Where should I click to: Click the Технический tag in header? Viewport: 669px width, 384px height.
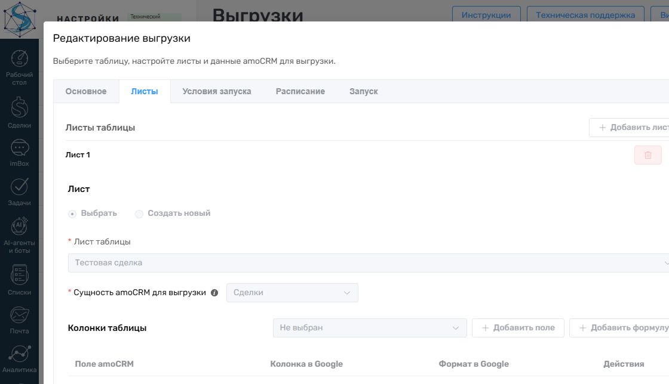coord(154,17)
